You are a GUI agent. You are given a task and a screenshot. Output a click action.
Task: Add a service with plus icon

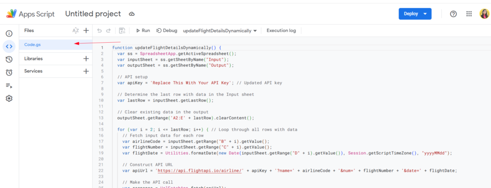point(86,71)
